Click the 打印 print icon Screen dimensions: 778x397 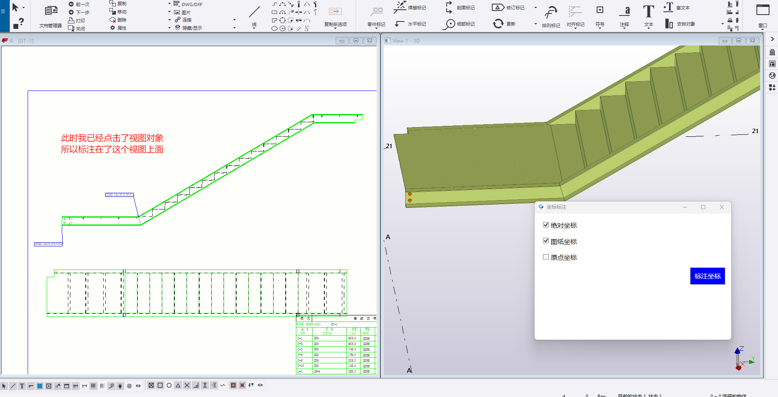click(71, 20)
